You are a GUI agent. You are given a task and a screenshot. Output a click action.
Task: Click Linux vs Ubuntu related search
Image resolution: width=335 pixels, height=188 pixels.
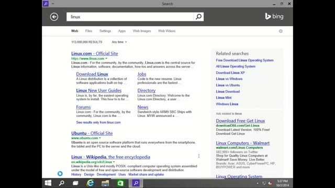coord(228,85)
